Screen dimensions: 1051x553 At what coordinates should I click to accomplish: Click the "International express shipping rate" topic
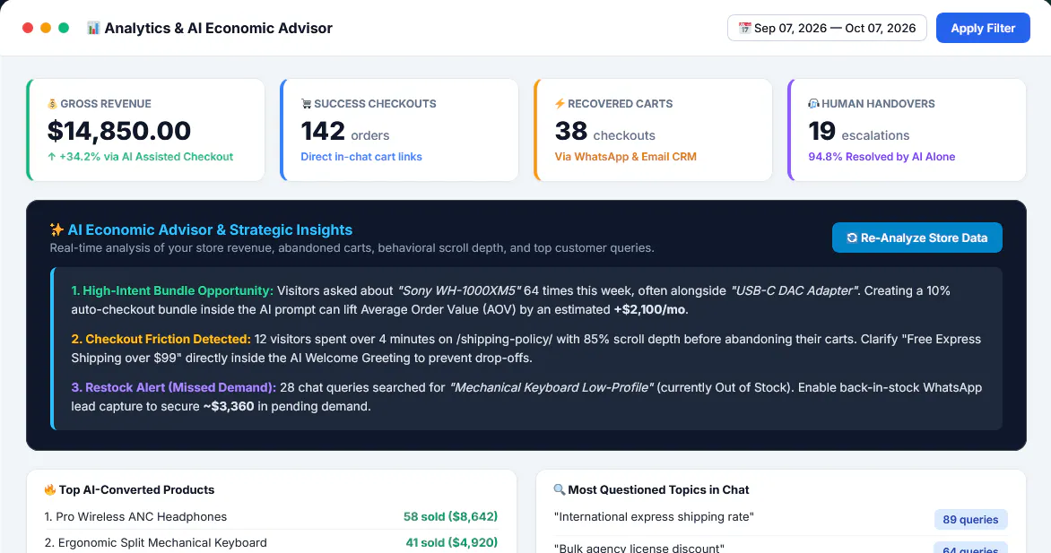pos(654,517)
